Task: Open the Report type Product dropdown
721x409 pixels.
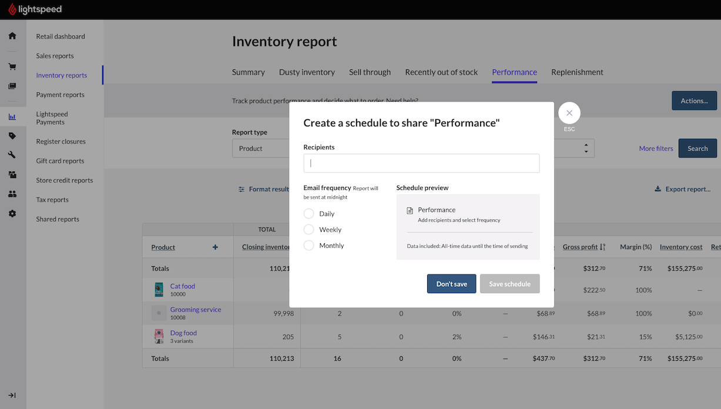Action: (x=261, y=149)
